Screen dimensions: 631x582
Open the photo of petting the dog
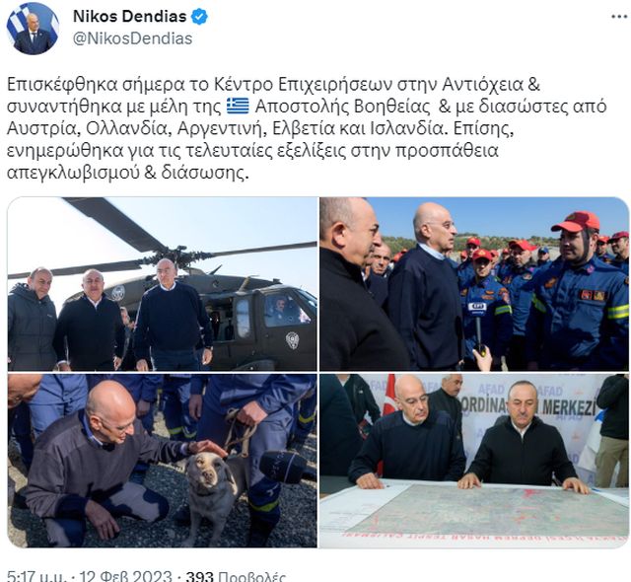click(x=162, y=461)
